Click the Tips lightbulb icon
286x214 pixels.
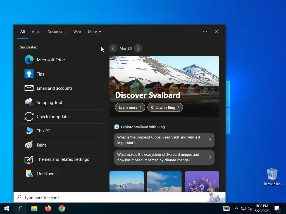tap(29, 74)
